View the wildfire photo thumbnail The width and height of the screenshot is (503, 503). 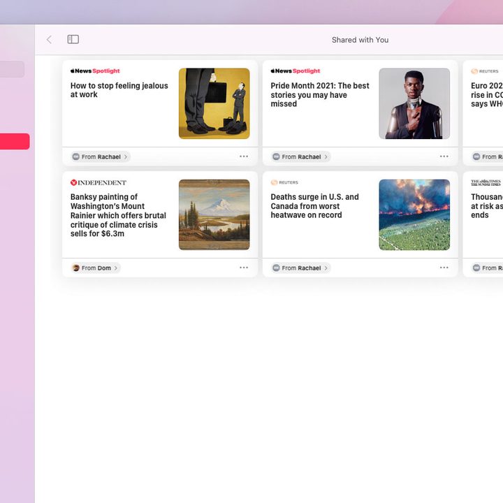(414, 214)
